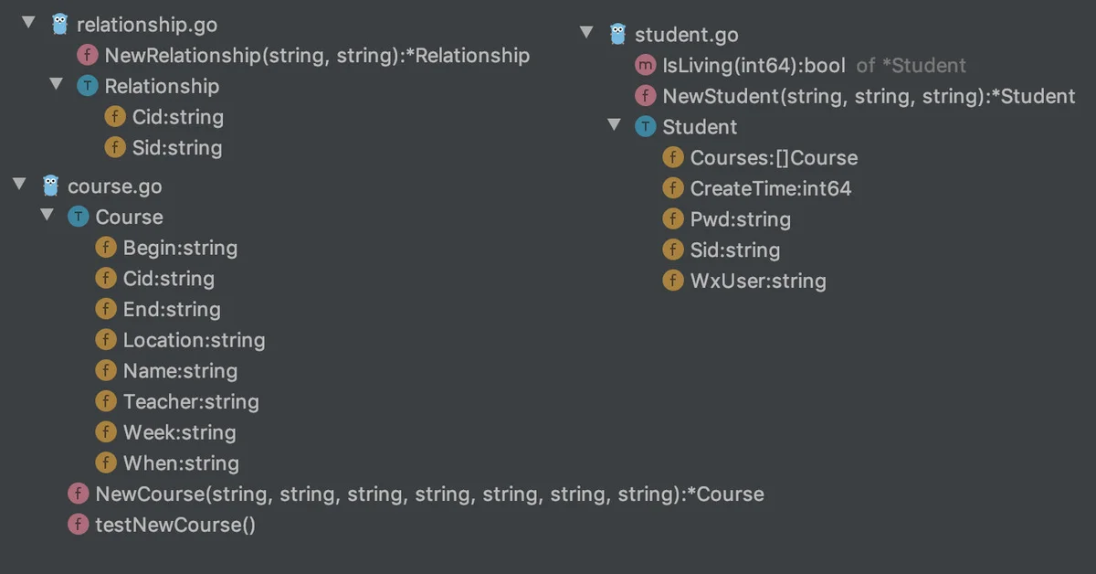Click the function icon beside testNewCourse()
The image size is (1096, 574).
pyautogui.click(x=79, y=525)
